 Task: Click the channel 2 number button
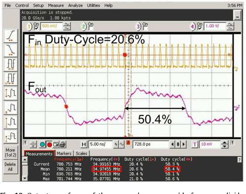coord(84,27)
